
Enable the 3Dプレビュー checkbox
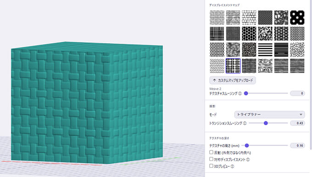(212, 166)
